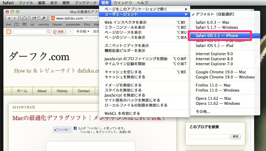Open the Safari application menu
266x151 pixels.
[8, 3]
